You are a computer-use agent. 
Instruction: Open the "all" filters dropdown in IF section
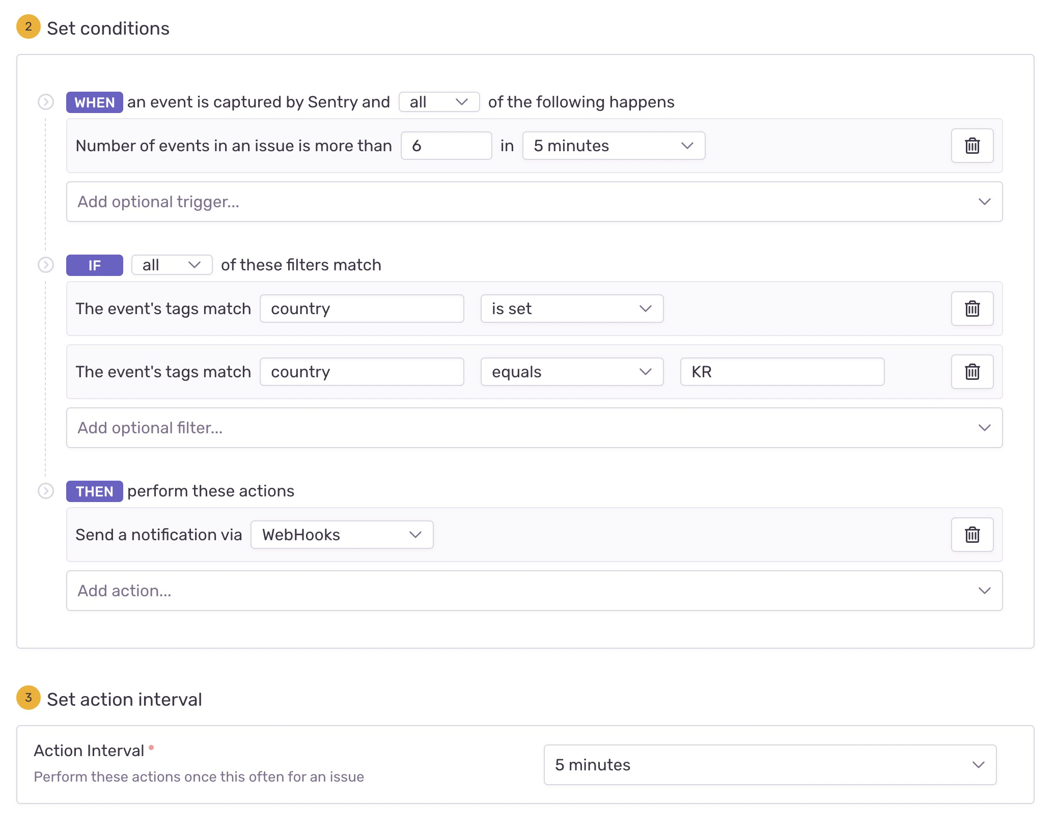(172, 265)
